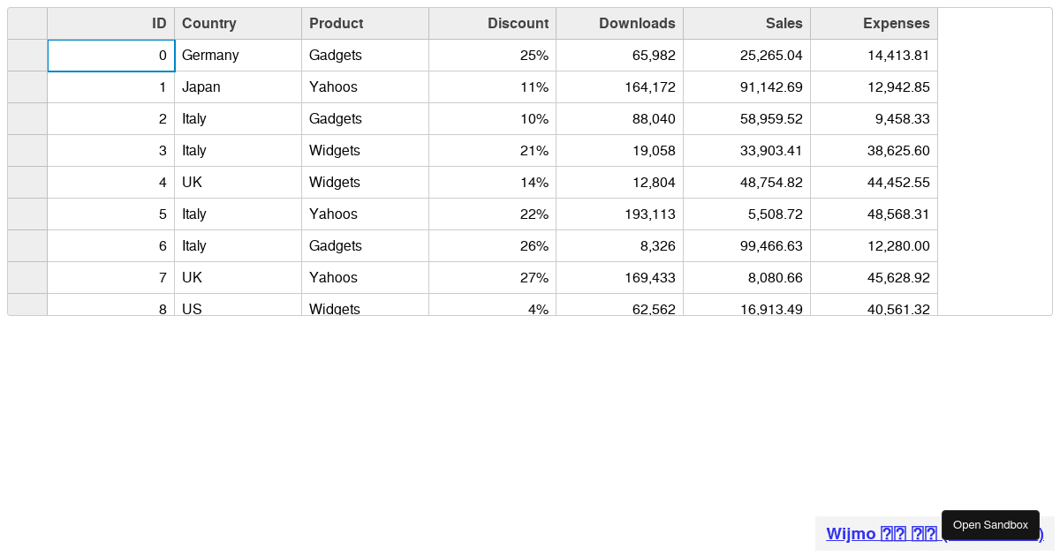
Task: Click the Downloads column header
Action: pyautogui.click(x=619, y=24)
